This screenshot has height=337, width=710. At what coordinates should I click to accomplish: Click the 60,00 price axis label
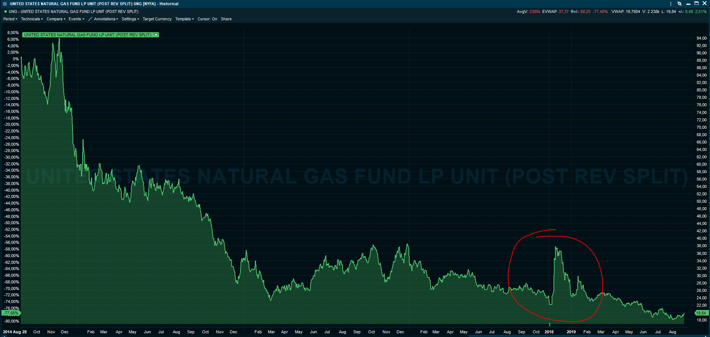[701, 164]
